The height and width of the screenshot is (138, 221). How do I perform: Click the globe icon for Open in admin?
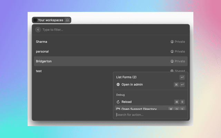click(x=118, y=85)
